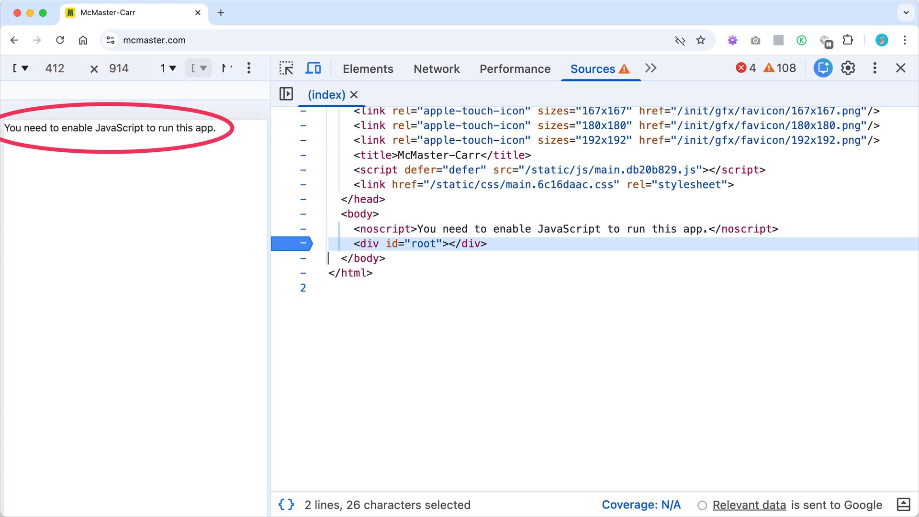Open the device dimensions dropdown
This screenshot has width=919, height=517.
pyautogui.click(x=21, y=68)
